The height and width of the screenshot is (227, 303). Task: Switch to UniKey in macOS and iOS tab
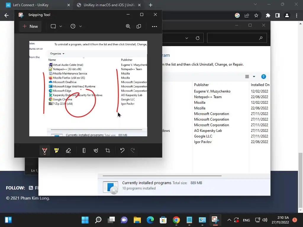coord(109,5)
